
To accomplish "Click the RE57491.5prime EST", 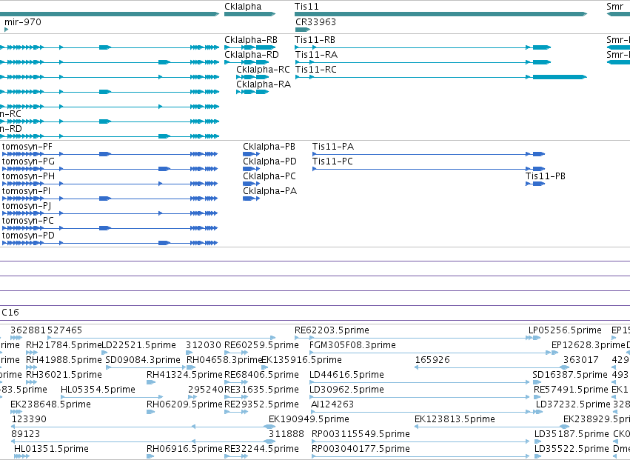I will (537, 397).
